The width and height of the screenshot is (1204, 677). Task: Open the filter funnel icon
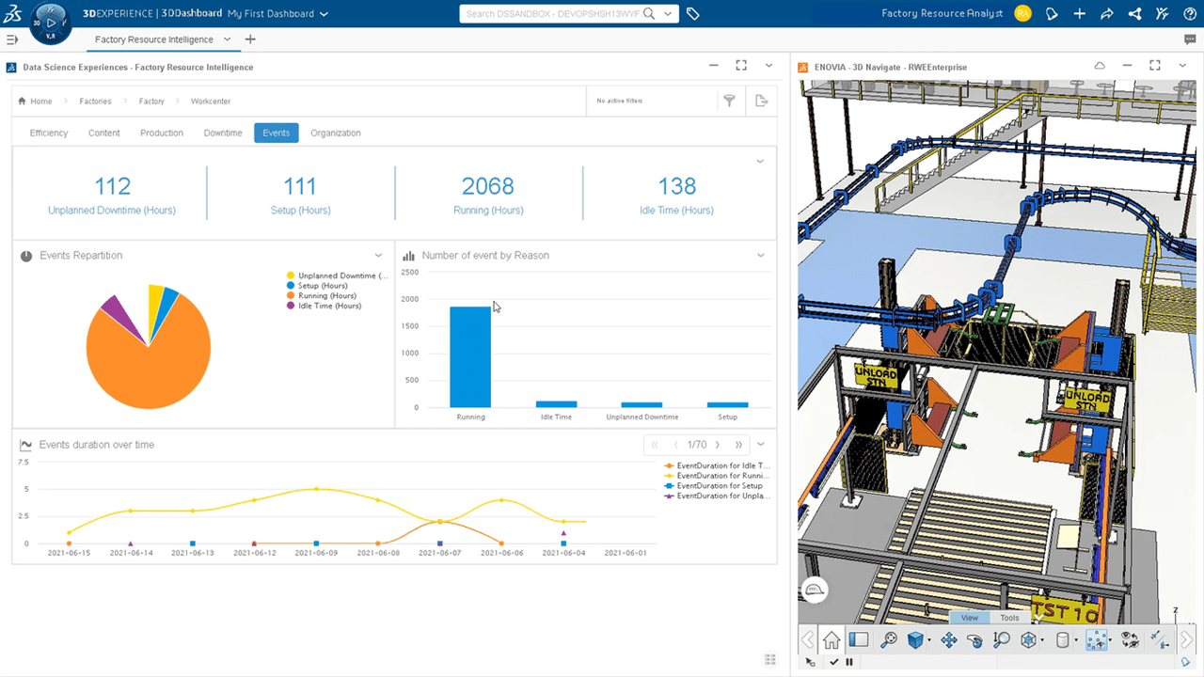729,101
